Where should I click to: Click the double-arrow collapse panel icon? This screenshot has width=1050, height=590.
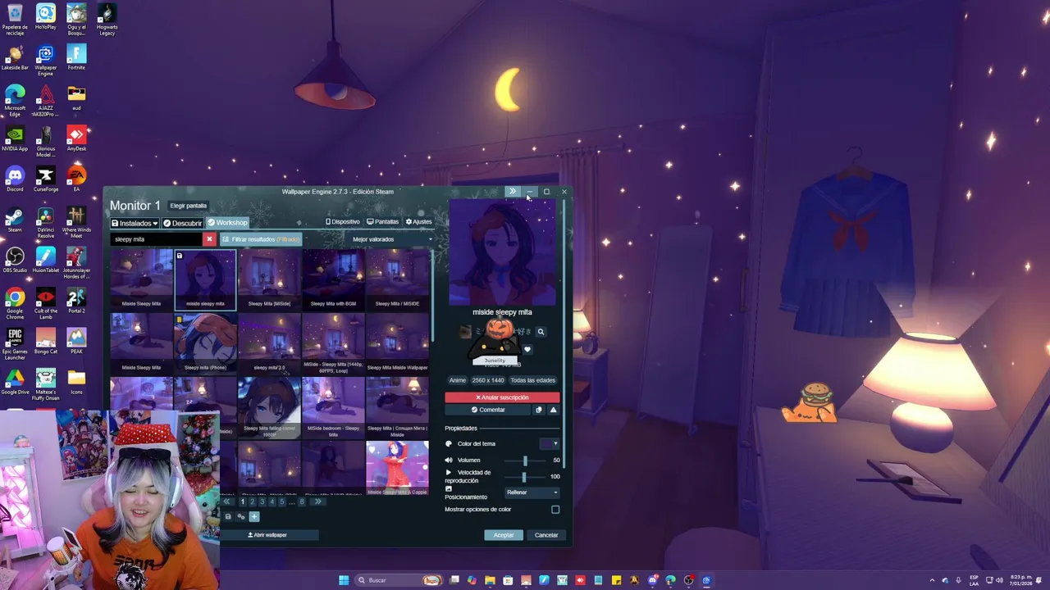click(x=513, y=192)
